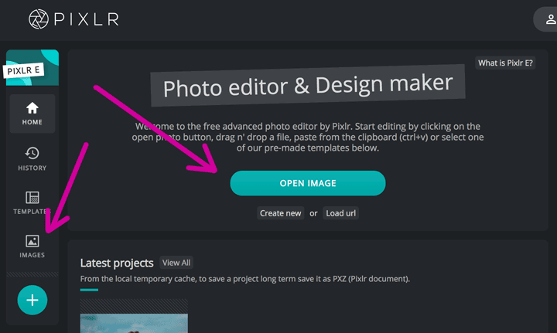This screenshot has height=333, width=557.
Task: Click the teal indicator bar under Latest projects
Action: click(x=89, y=291)
